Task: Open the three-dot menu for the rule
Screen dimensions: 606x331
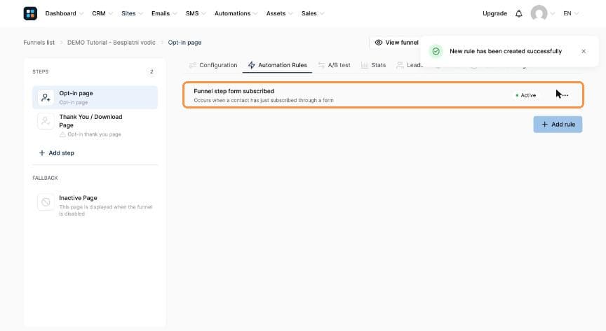Action: (565, 95)
